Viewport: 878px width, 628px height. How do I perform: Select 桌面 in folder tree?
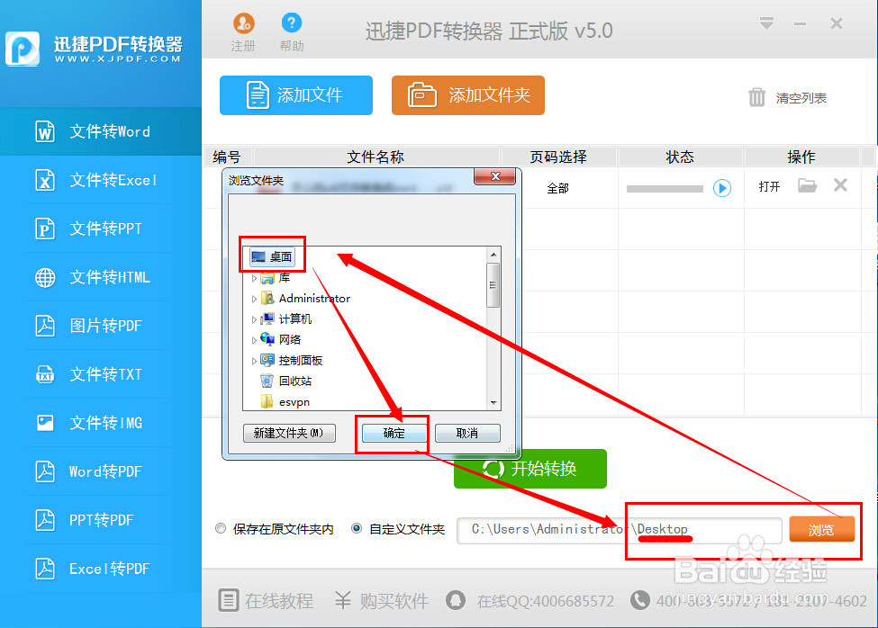pos(272,256)
